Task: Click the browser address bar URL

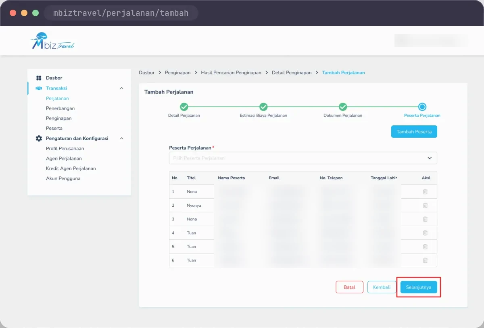Action: pos(121,13)
